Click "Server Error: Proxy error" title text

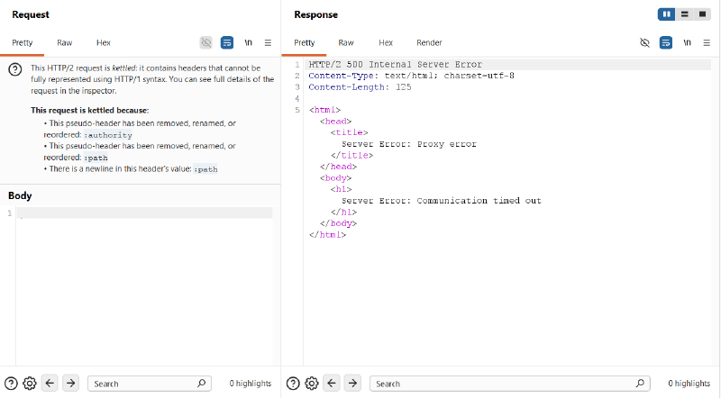(409, 144)
